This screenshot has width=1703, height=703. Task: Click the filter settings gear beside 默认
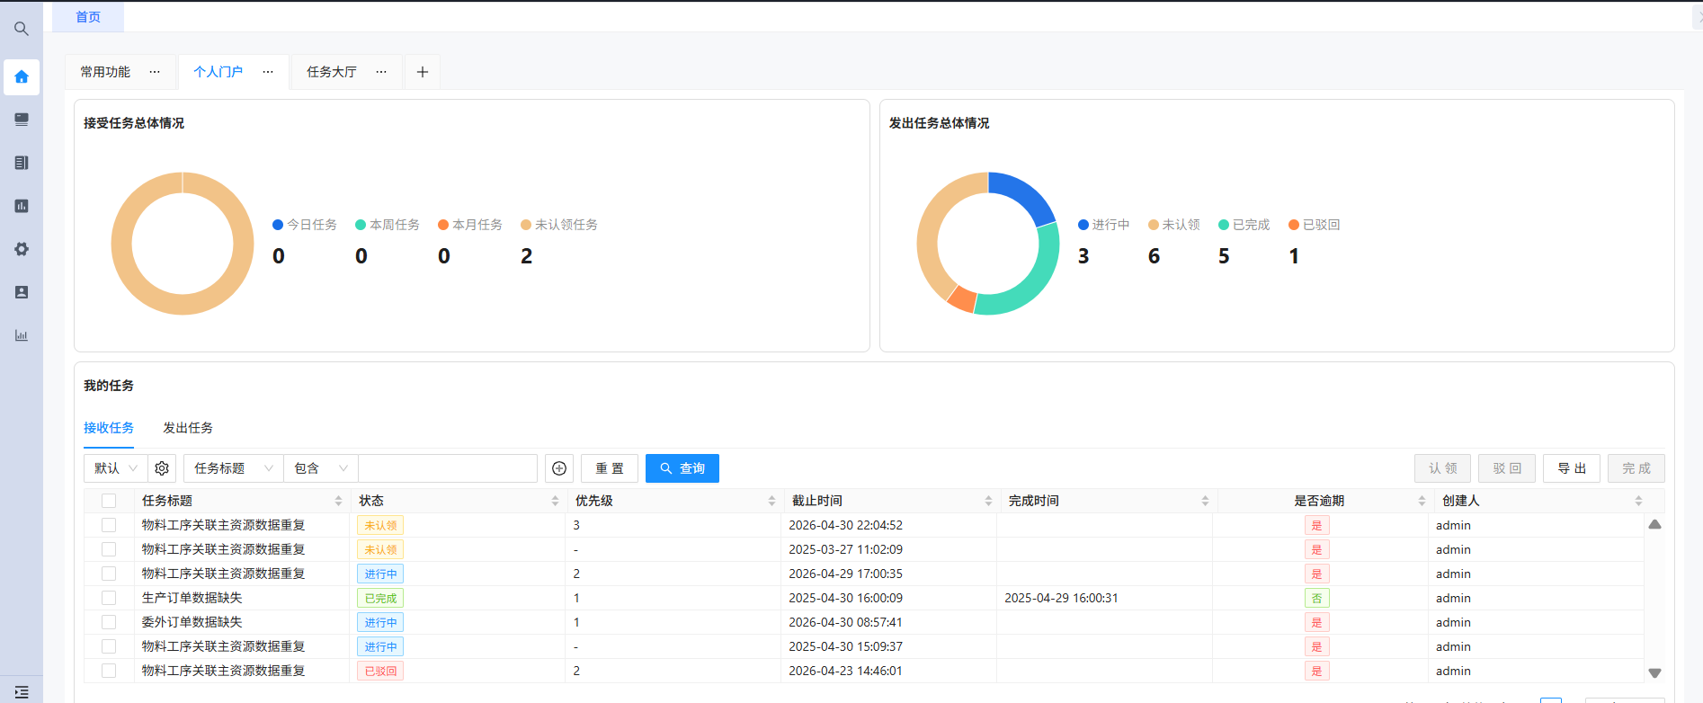click(x=162, y=468)
